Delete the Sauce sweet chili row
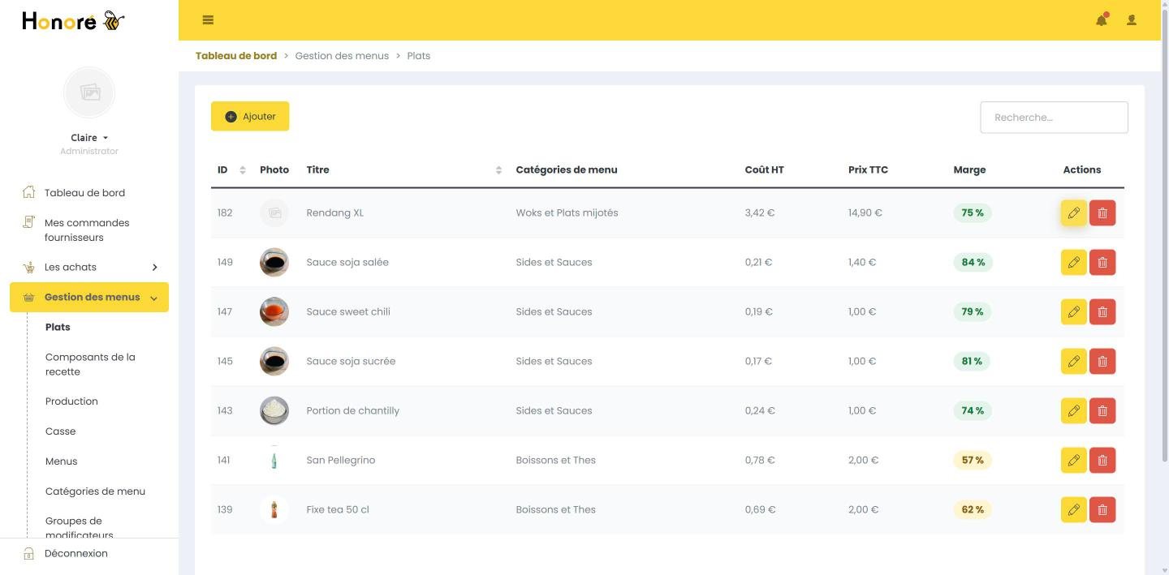 (1102, 311)
